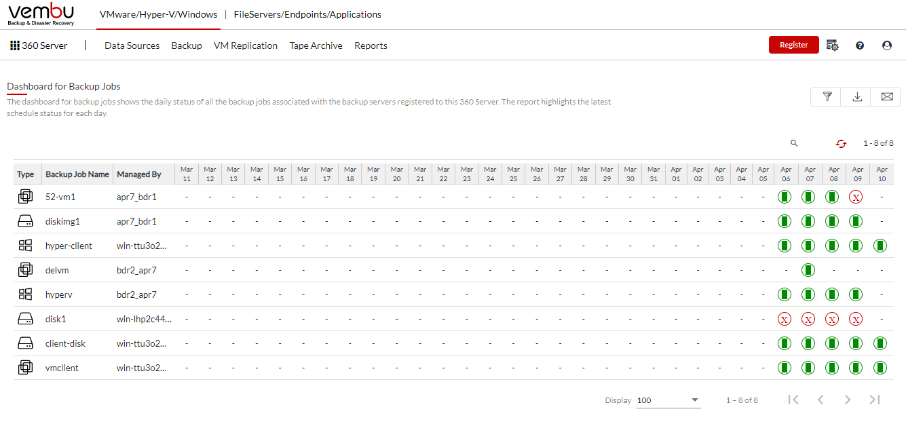Open the VM Replication menu

pos(246,45)
